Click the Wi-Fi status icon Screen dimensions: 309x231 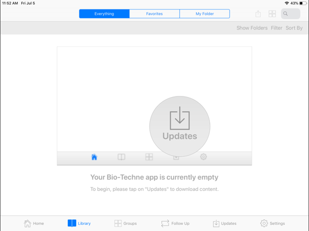[x=287, y=3]
